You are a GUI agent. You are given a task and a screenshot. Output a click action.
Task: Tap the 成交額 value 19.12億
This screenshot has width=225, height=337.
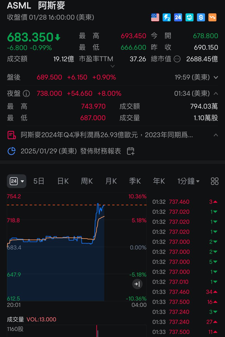click(64, 59)
